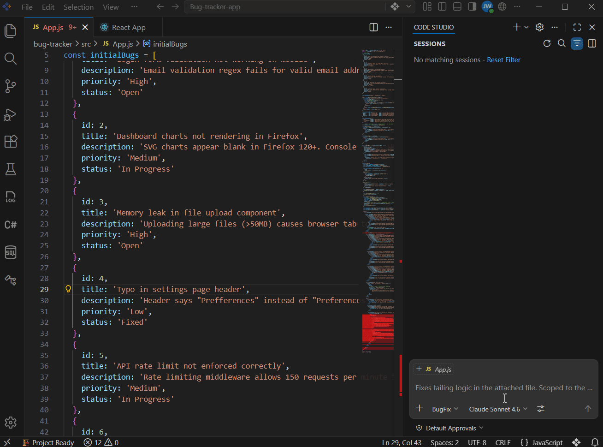603x447 pixels.
Task: Expand new chat dropdown chevron
Action: (x=526, y=27)
